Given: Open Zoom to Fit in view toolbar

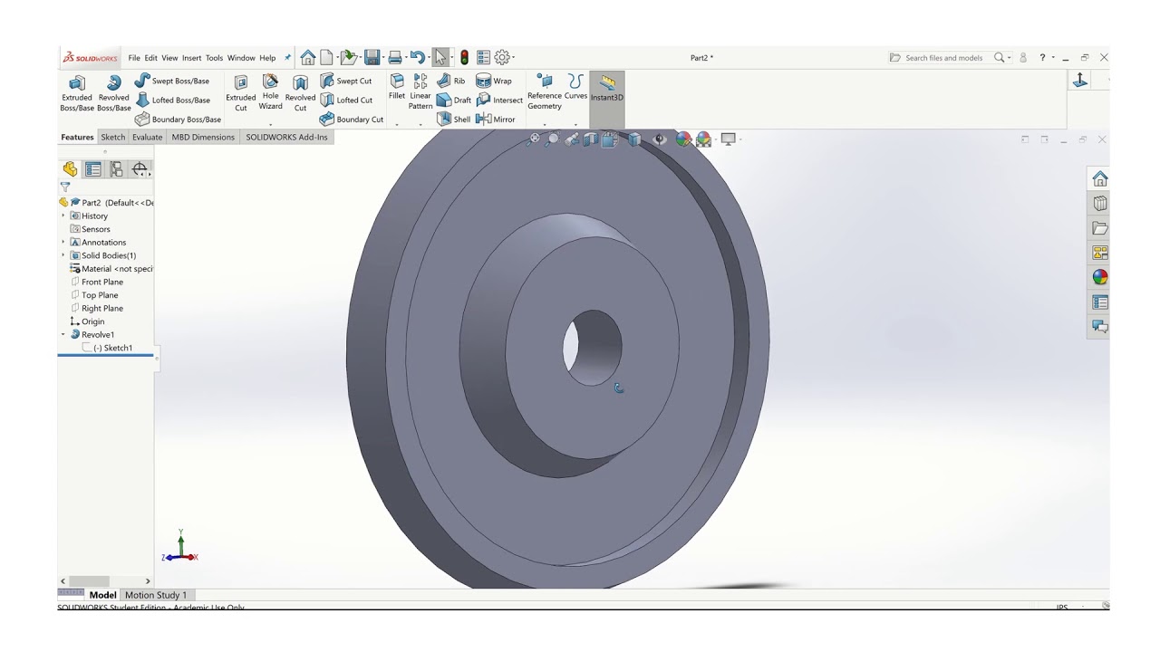Looking at the screenshot, I should 534,139.
